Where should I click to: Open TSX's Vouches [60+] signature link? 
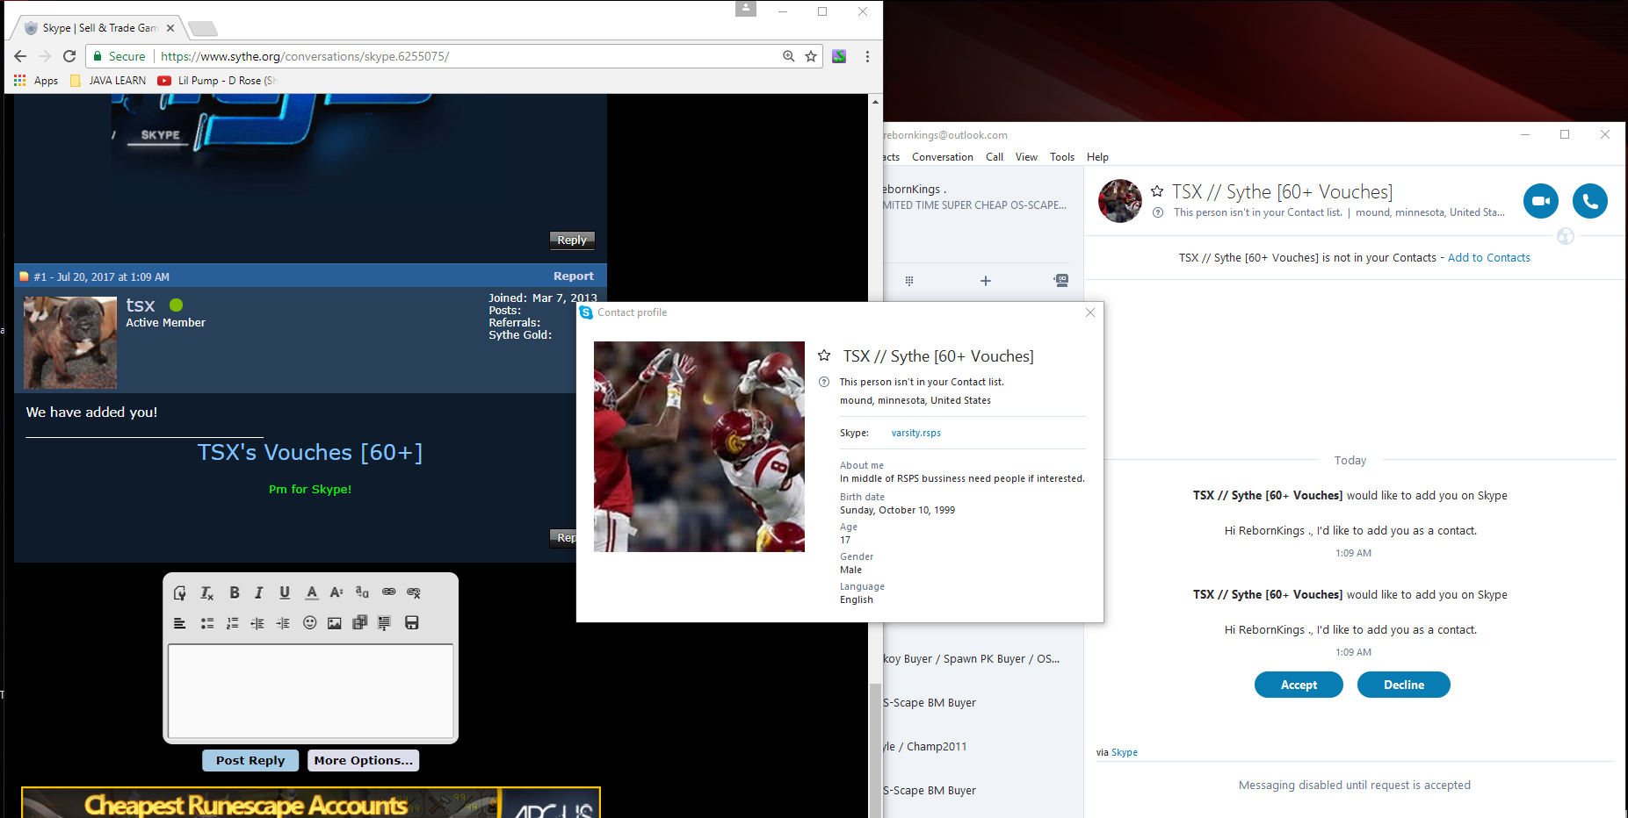click(x=310, y=452)
